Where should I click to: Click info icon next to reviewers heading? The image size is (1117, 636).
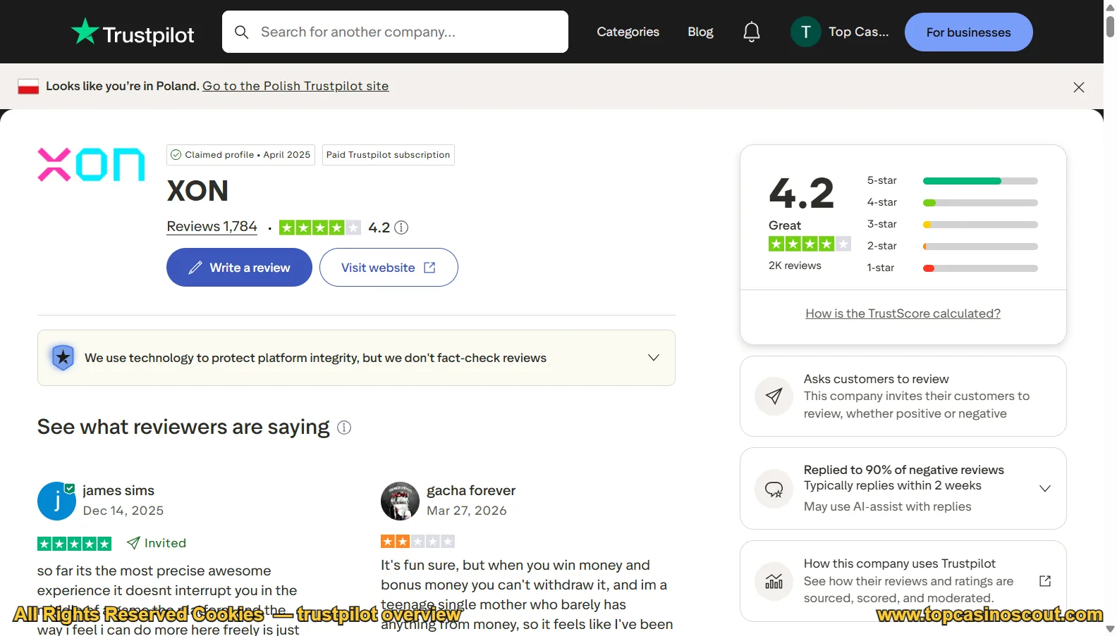pos(344,428)
